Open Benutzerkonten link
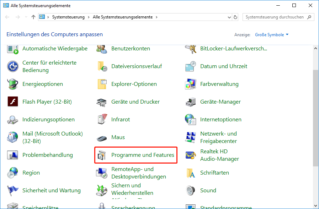This screenshot has width=319, height=209. 131,49
